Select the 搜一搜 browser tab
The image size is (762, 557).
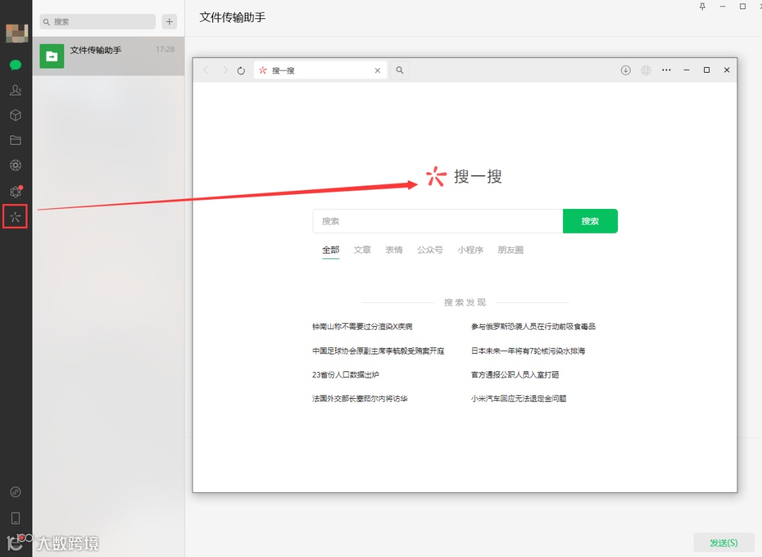(321, 71)
